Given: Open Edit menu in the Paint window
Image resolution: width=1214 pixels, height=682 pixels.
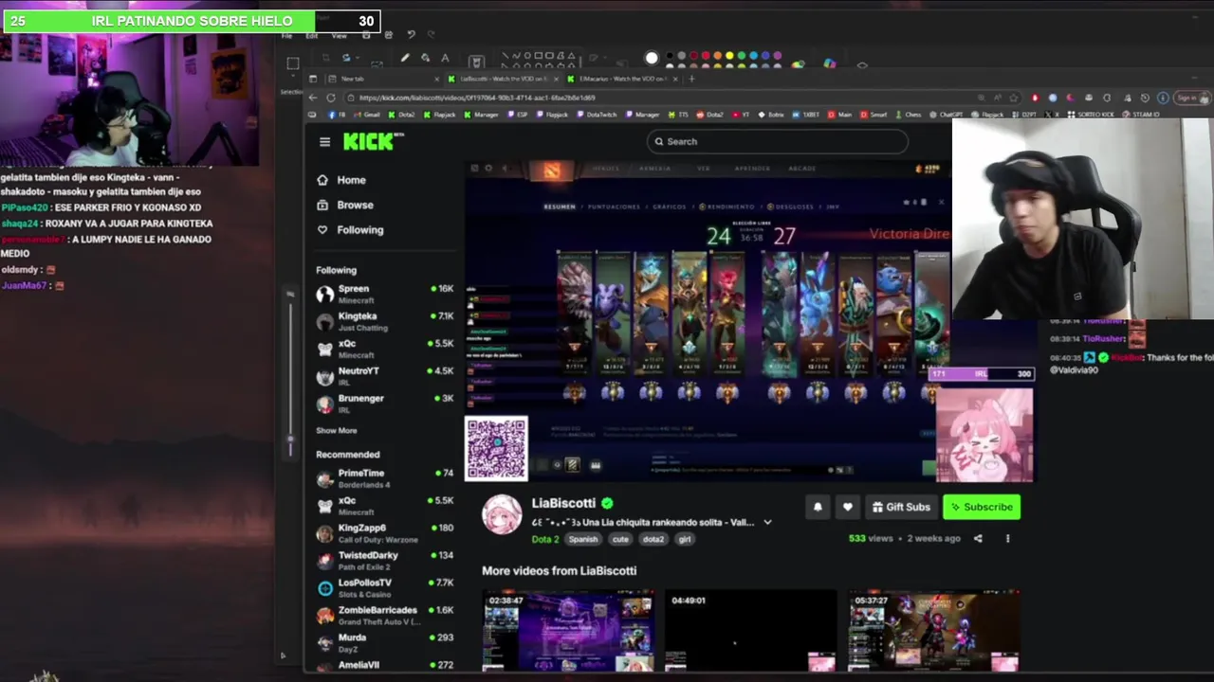Looking at the screenshot, I should click(x=312, y=36).
